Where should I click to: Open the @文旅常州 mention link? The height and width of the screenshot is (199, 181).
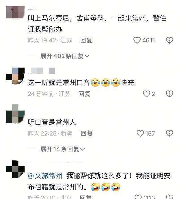point(45,176)
